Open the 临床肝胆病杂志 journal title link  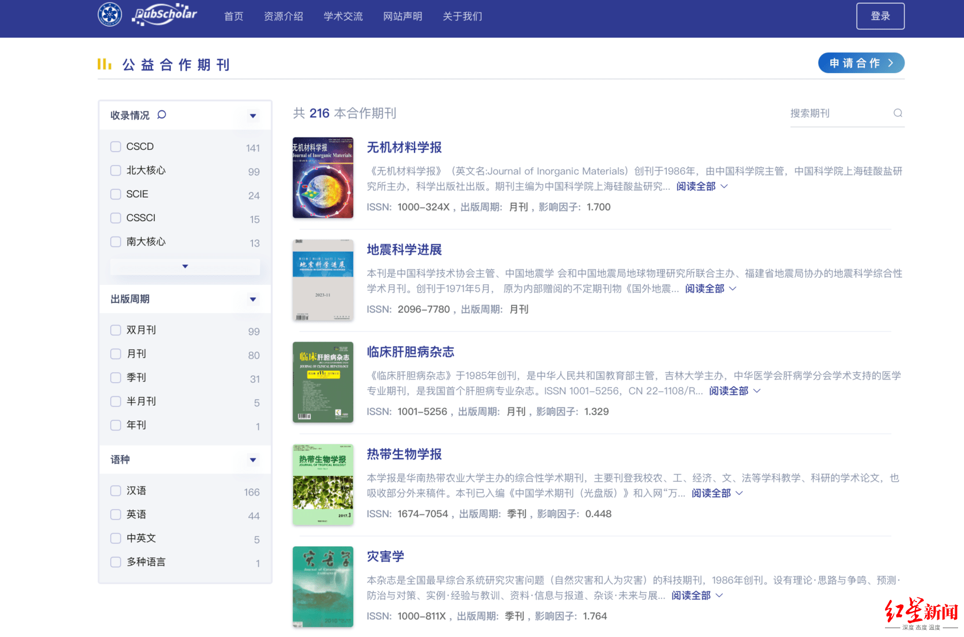pyautogui.click(x=410, y=352)
